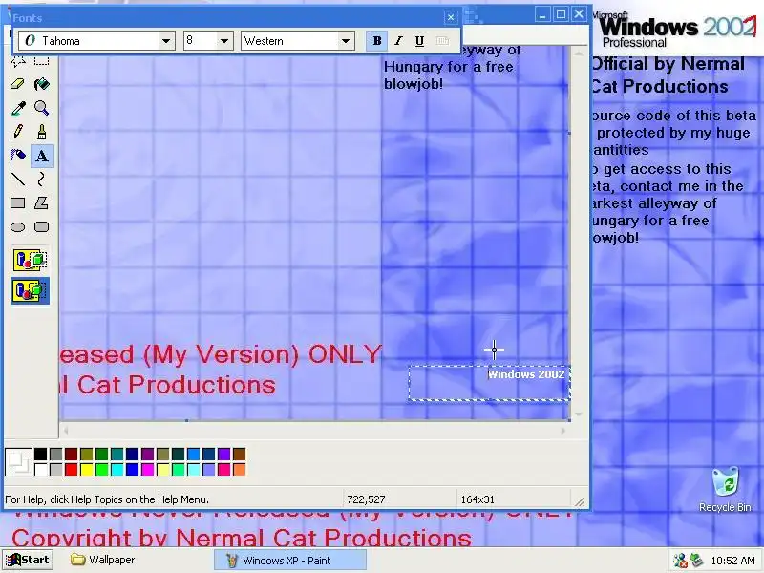The image size is (764, 573).
Task: Click inside the "Windows 2002" text box
Action: pos(489,384)
